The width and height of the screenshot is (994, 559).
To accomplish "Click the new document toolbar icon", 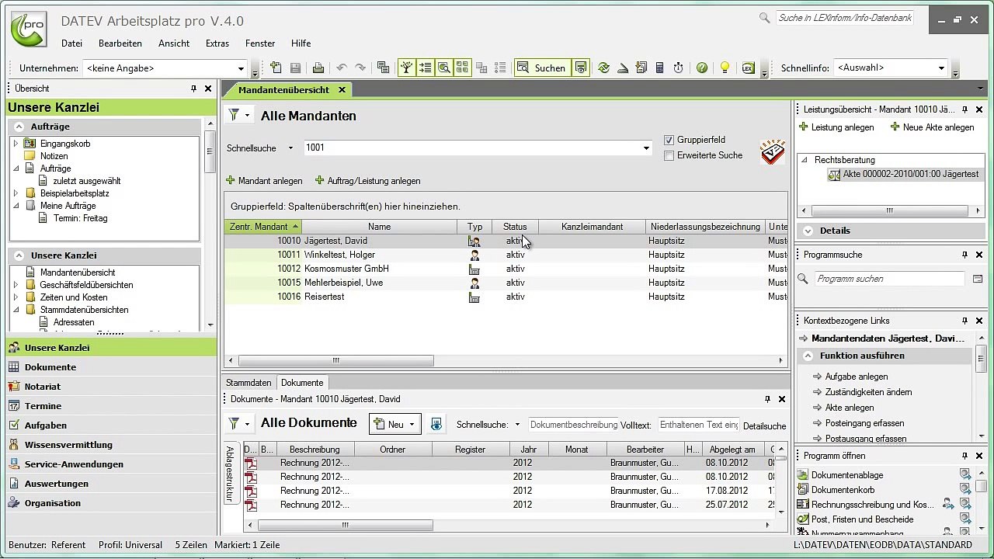I will 276,68.
